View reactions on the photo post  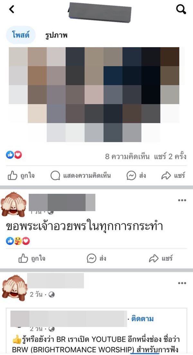[x=14, y=155]
